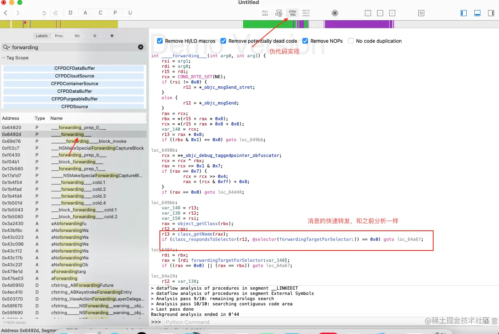
Task: Select cfstring_ABKeystrokeForwardingEntry row
Action: pyautogui.click(x=73, y=292)
